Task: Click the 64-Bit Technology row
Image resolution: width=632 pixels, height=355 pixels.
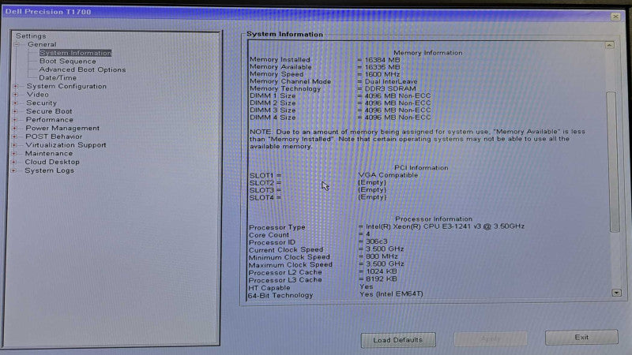Action: click(336, 295)
